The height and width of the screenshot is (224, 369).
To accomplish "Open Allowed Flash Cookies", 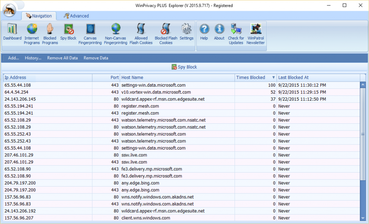I will click(x=141, y=34).
